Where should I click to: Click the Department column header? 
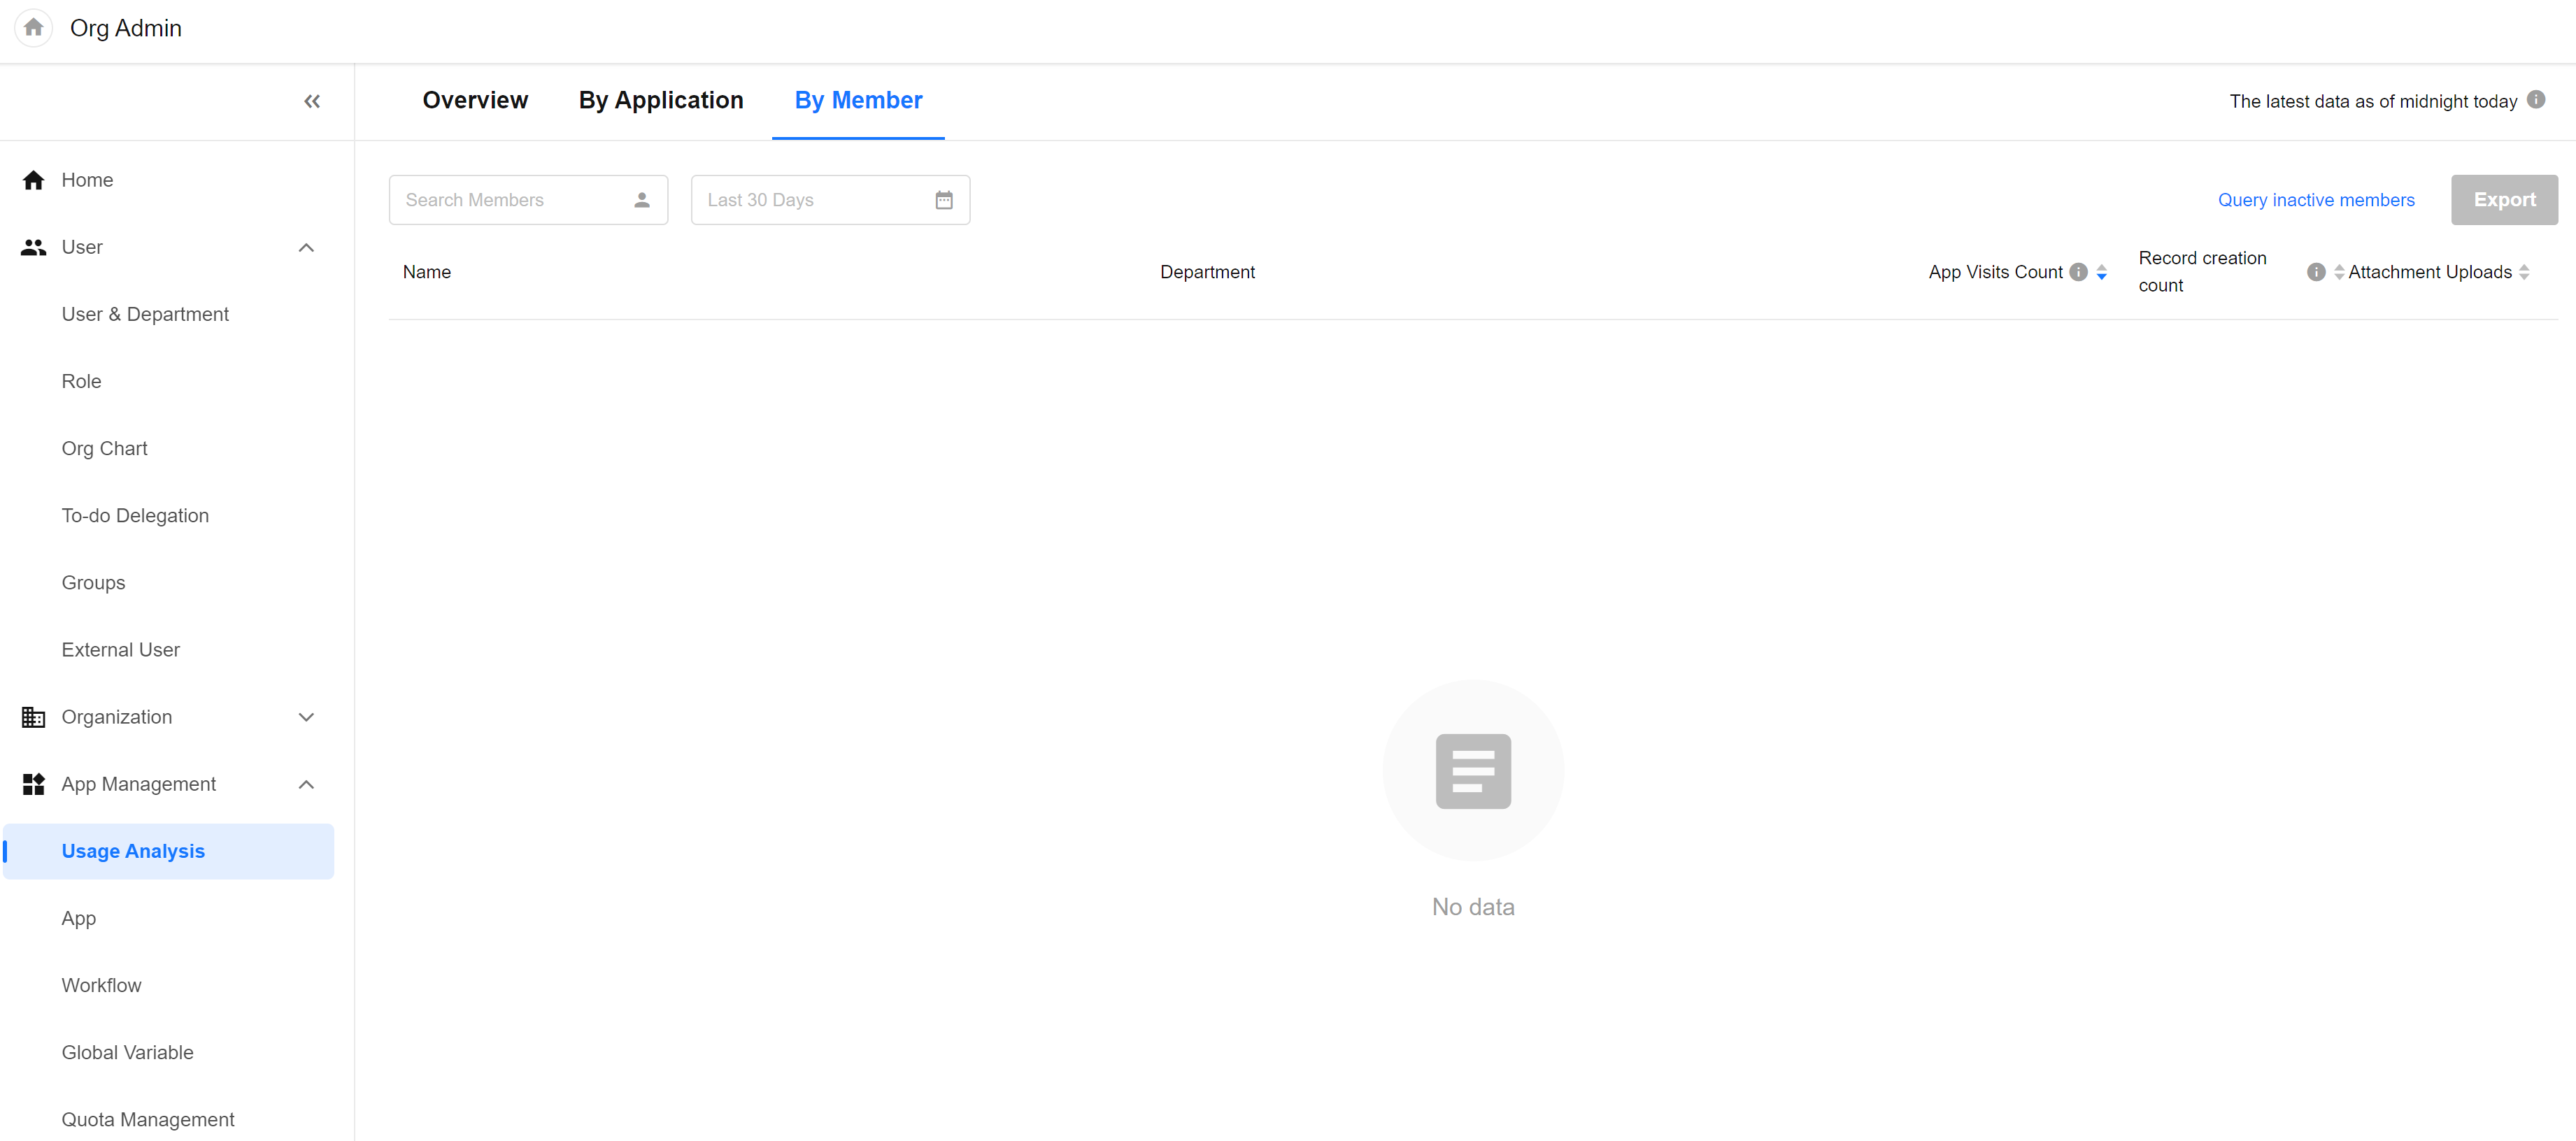(x=1207, y=272)
